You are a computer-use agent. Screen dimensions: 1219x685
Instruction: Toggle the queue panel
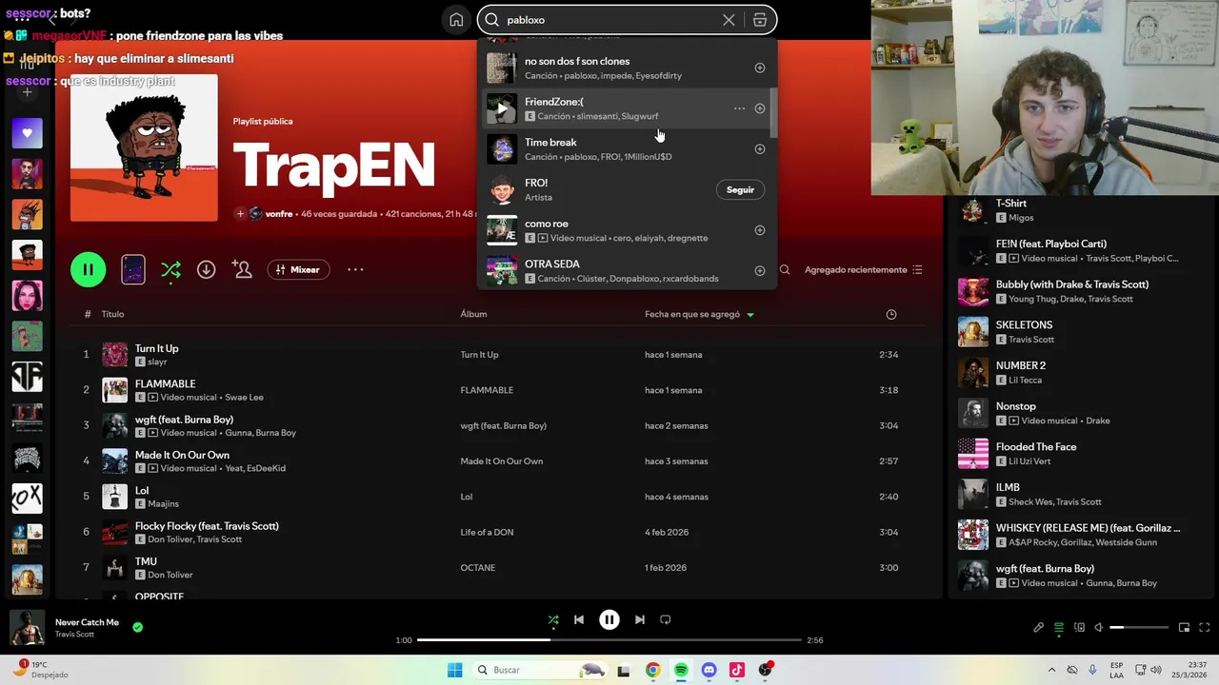(x=1059, y=628)
